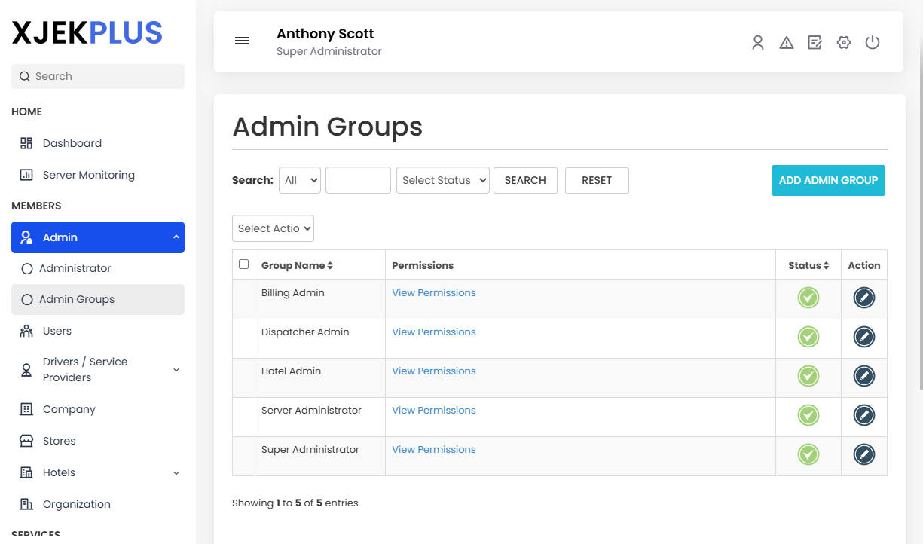This screenshot has width=923, height=544.
Task: Open Dashboard from the sidebar
Action: pyautogui.click(x=72, y=143)
